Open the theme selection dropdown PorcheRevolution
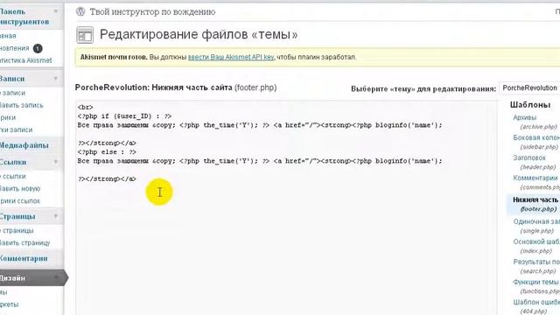560x315 pixels. point(530,87)
